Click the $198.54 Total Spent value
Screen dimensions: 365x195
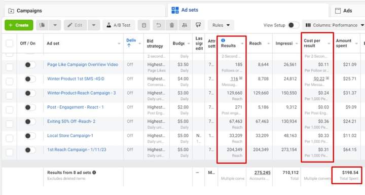350,172
